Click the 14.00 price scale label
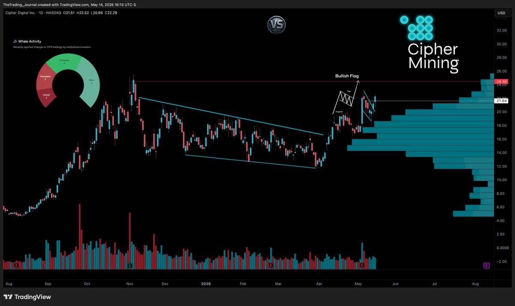The width and height of the screenshot is (515, 306). (x=502, y=153)
